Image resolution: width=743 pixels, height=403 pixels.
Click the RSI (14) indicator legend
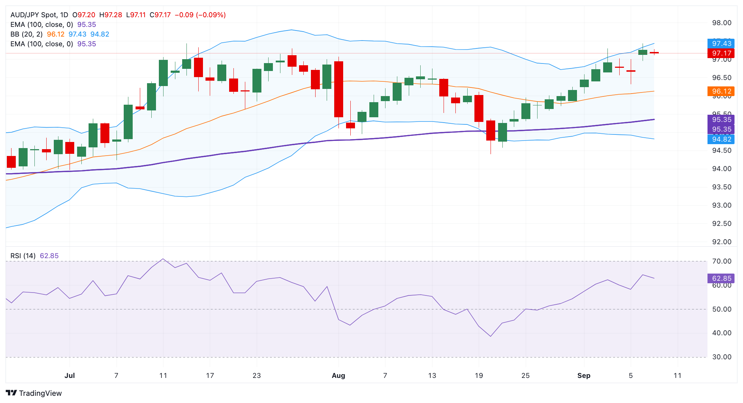(x=23, y=256)
